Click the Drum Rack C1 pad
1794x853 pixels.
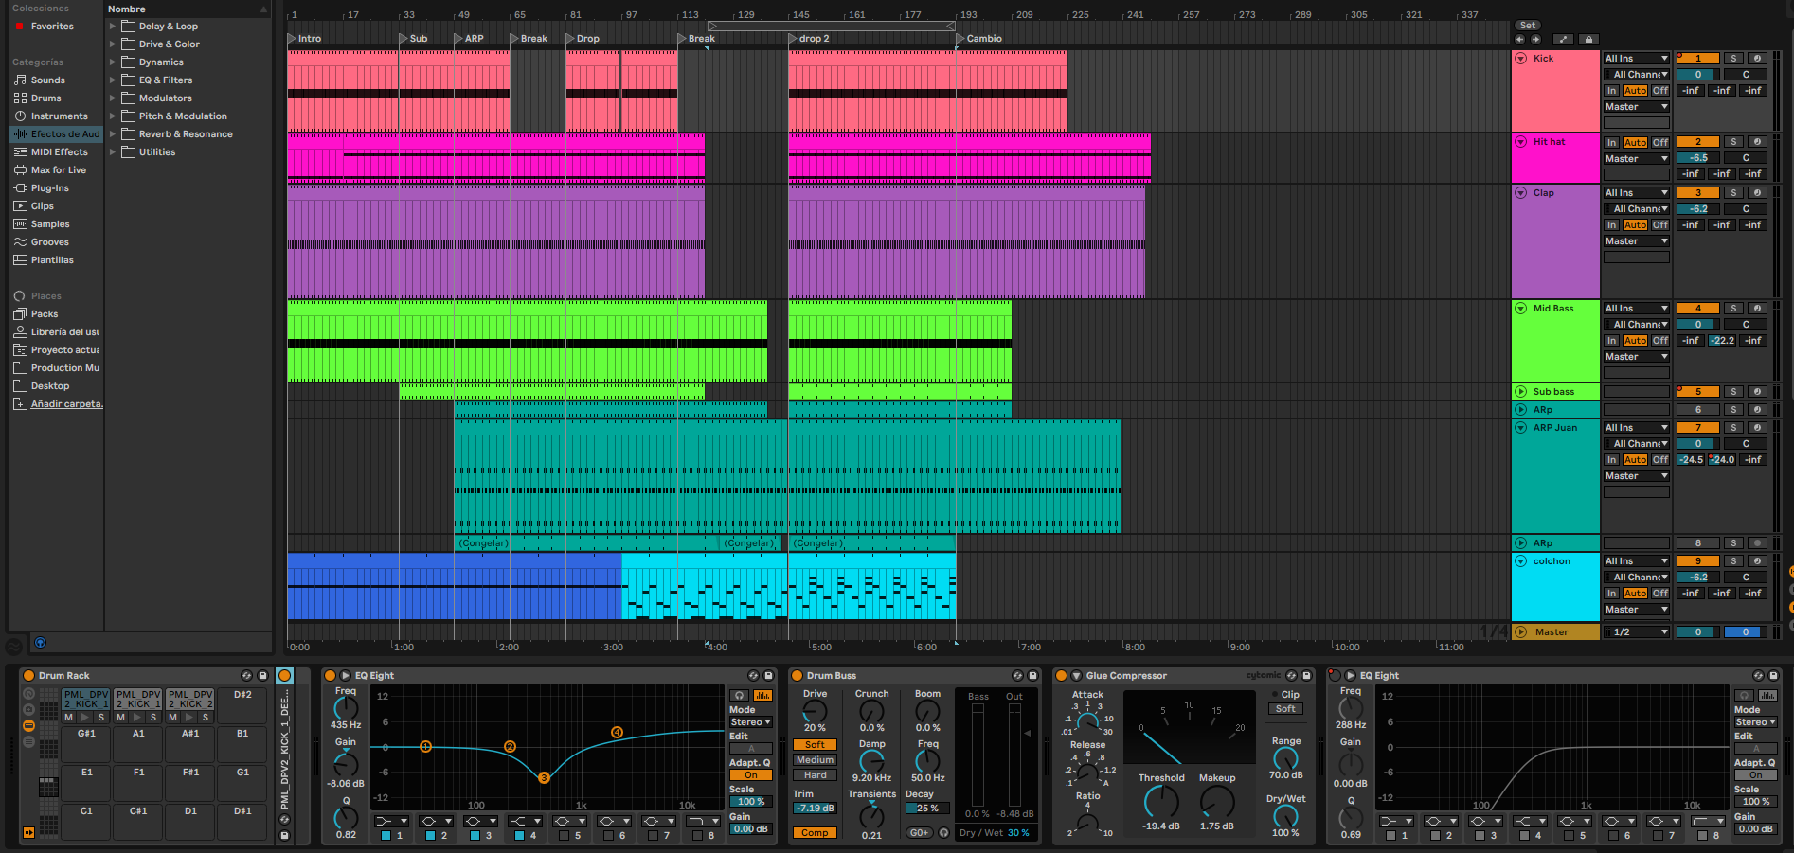[x=86, y=823]
